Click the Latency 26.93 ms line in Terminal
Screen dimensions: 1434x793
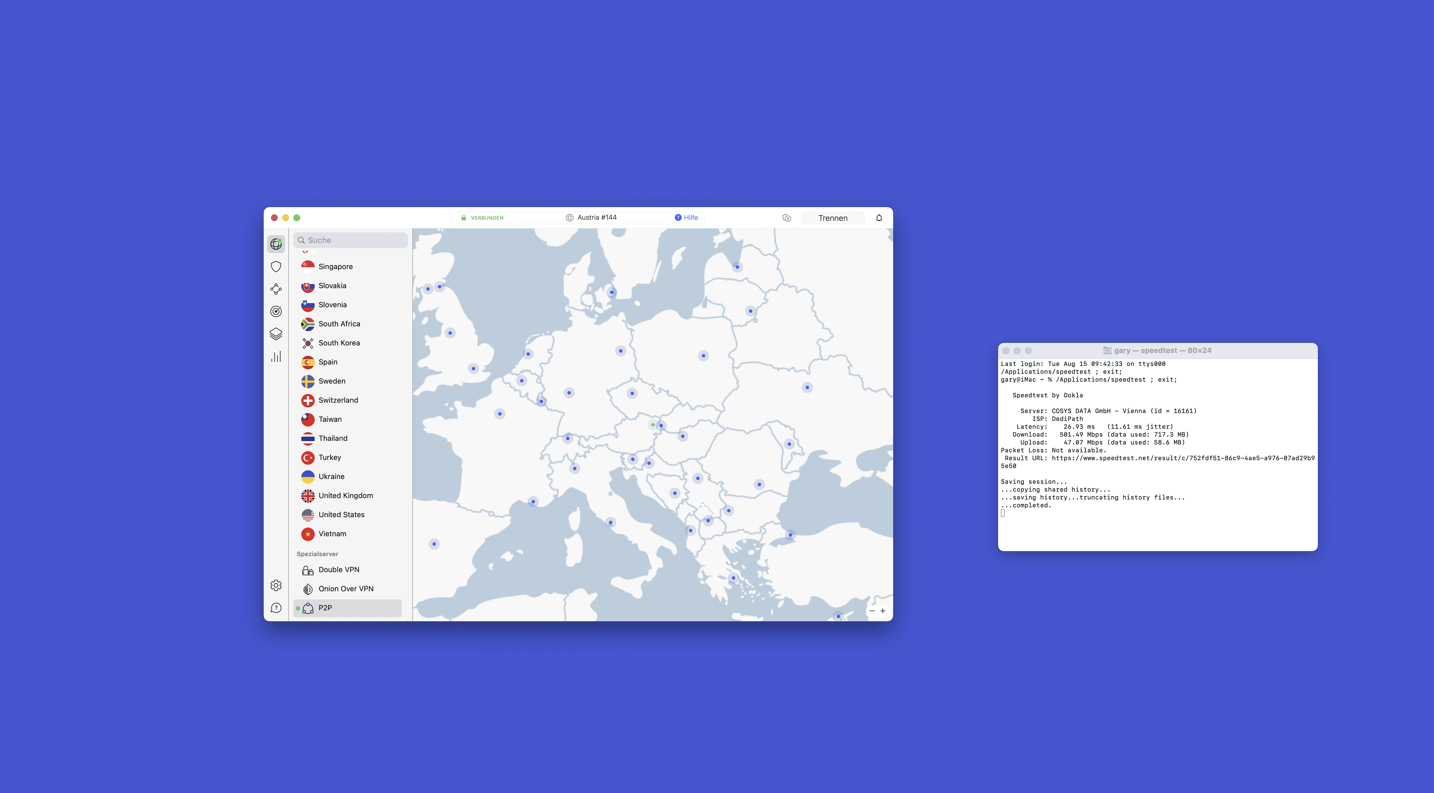[x=1094, y=427]
